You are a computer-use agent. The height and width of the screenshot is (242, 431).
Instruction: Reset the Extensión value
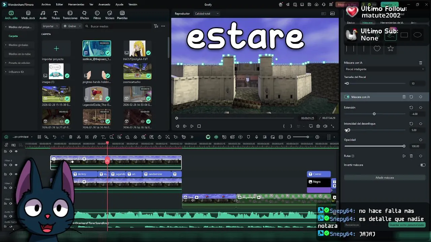point(411,108)
